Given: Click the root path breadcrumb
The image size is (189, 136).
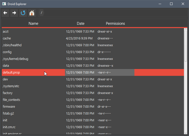Looking at the screenshot, I should [42, 13].
